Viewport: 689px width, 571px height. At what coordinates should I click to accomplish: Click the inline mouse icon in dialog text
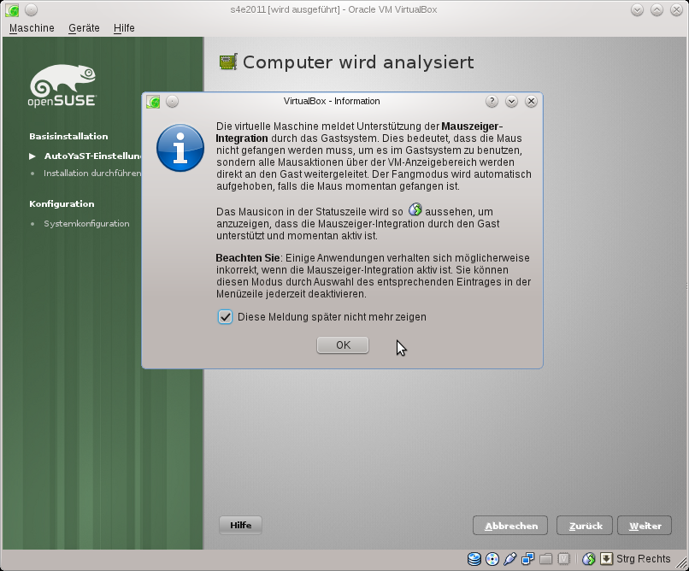click(415, 209)
